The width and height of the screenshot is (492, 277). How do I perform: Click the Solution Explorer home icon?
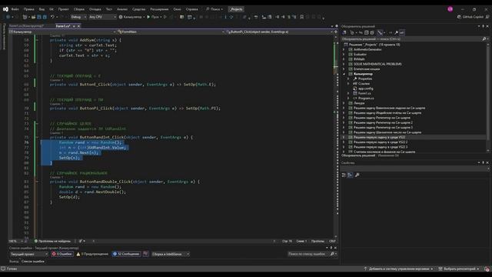point(344,32)
